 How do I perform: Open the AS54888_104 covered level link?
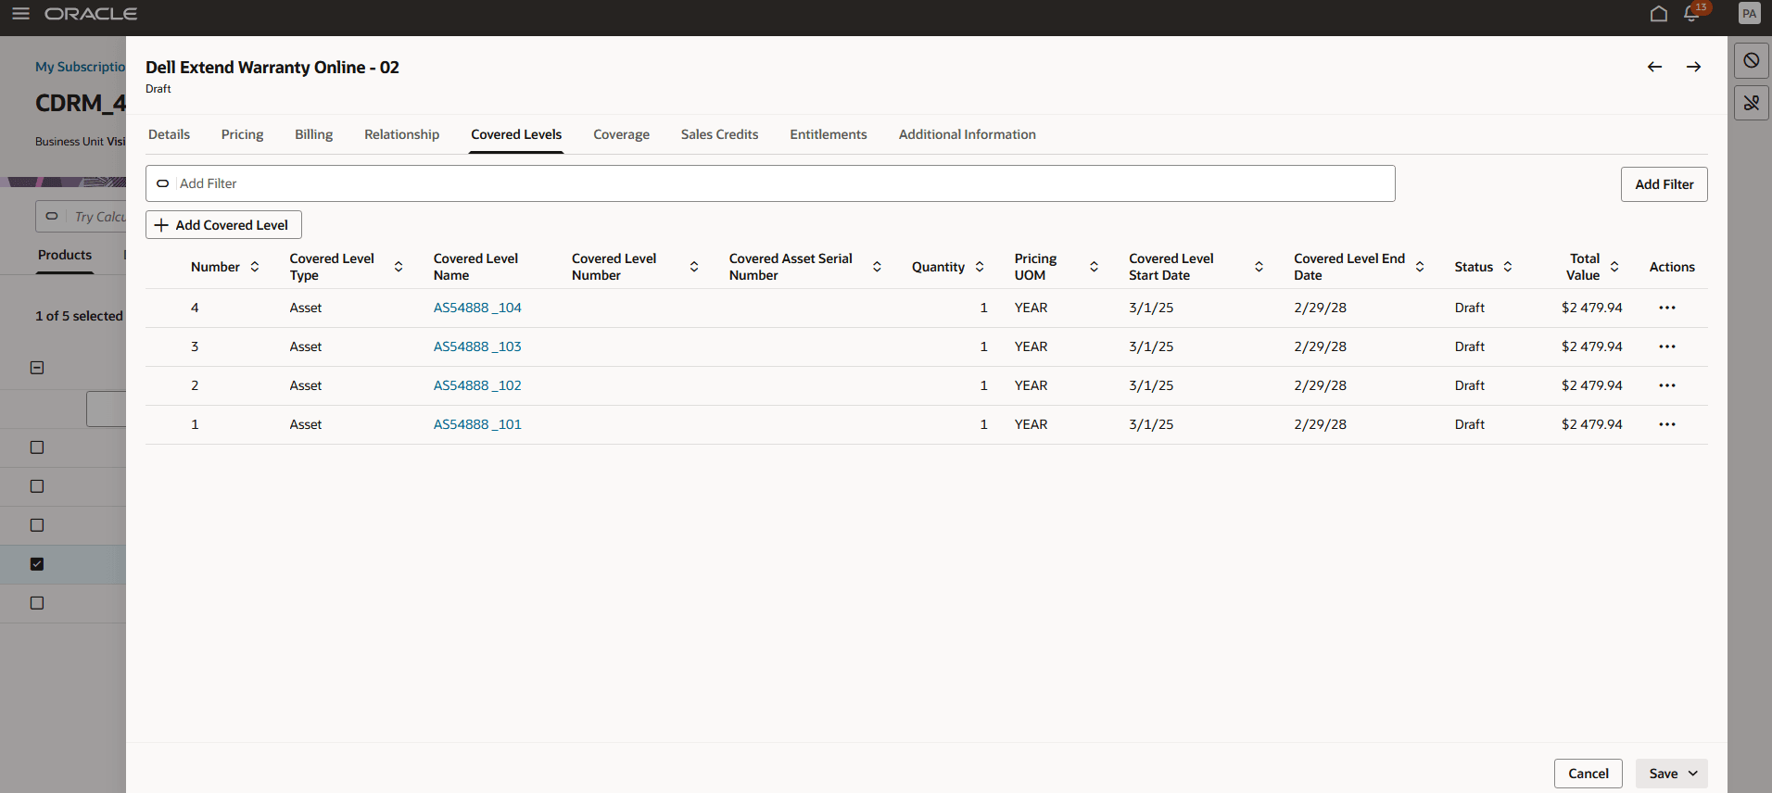(477, 308)
